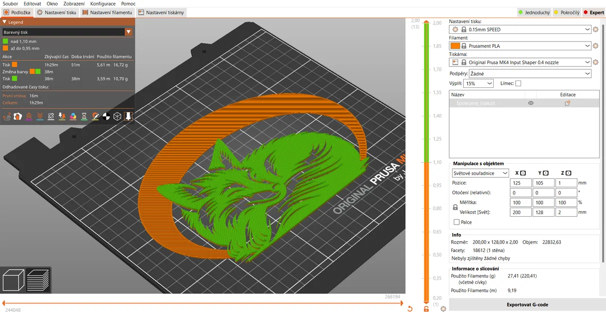Select Jednoduchý simple mode
Screen dimensions: 606x312
533,12
